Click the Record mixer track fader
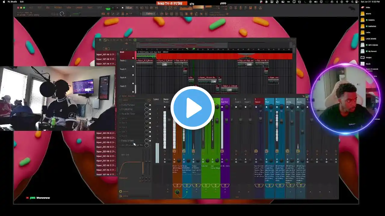Screen dimensions: 385x216 [x=260, y=119]
